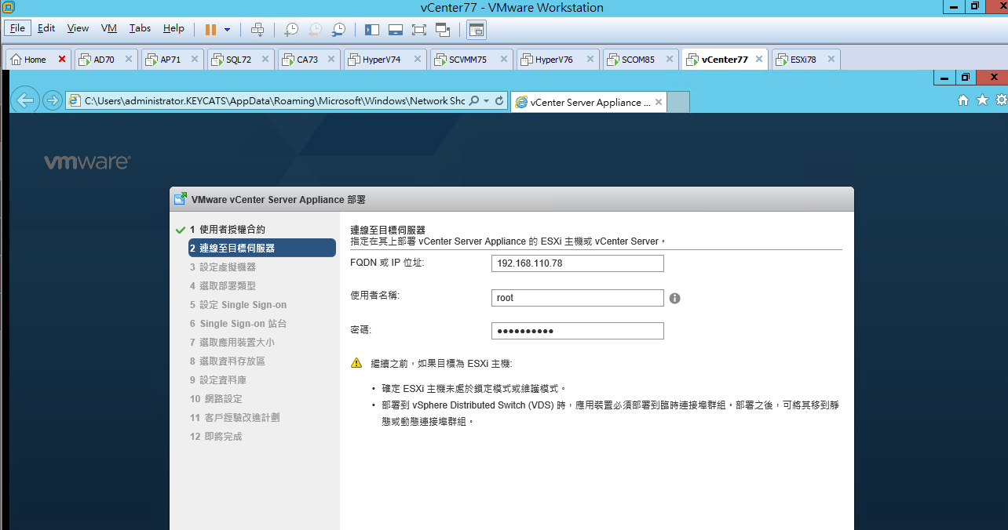This screenshot has height=530, width=1008.
Task: Take a snapshot of this virtual machine
Action: 290,29
